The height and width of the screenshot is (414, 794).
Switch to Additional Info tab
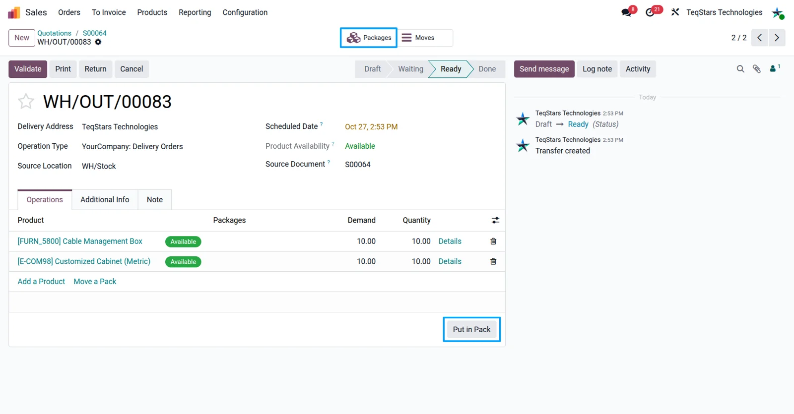105,200
